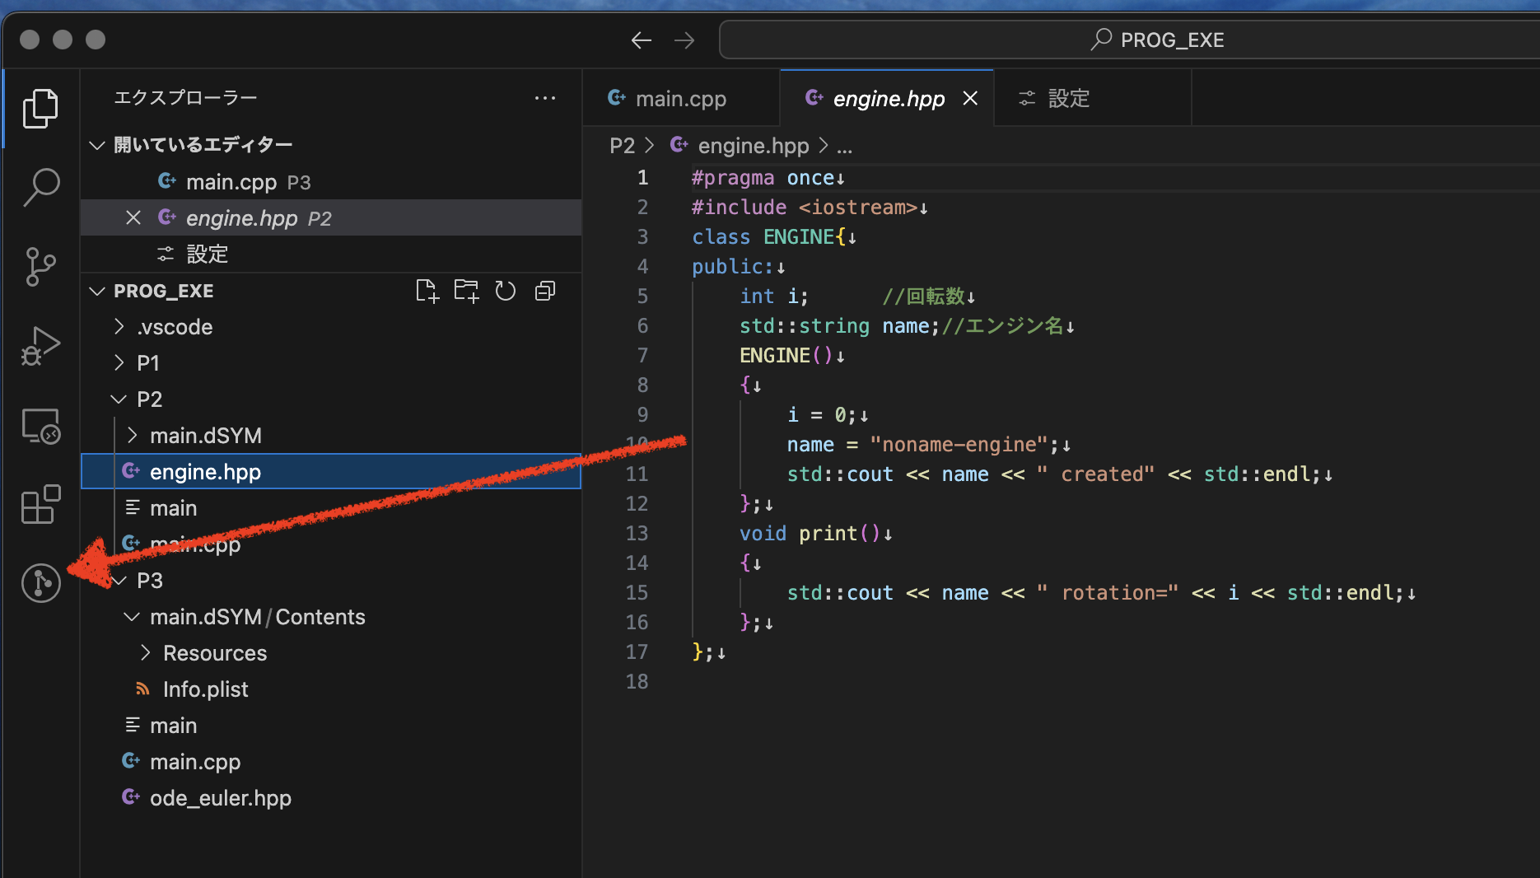Collapse the 開いているエディター section
This screenshot has height=878, width=1540.
pos(97,145)
